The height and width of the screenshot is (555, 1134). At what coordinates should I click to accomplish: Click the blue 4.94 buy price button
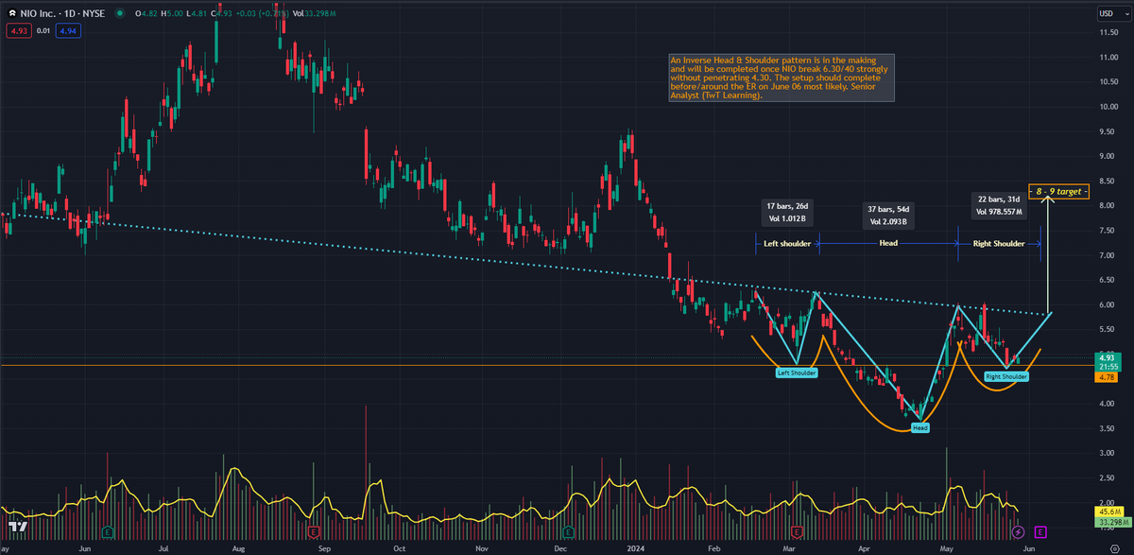66,31
